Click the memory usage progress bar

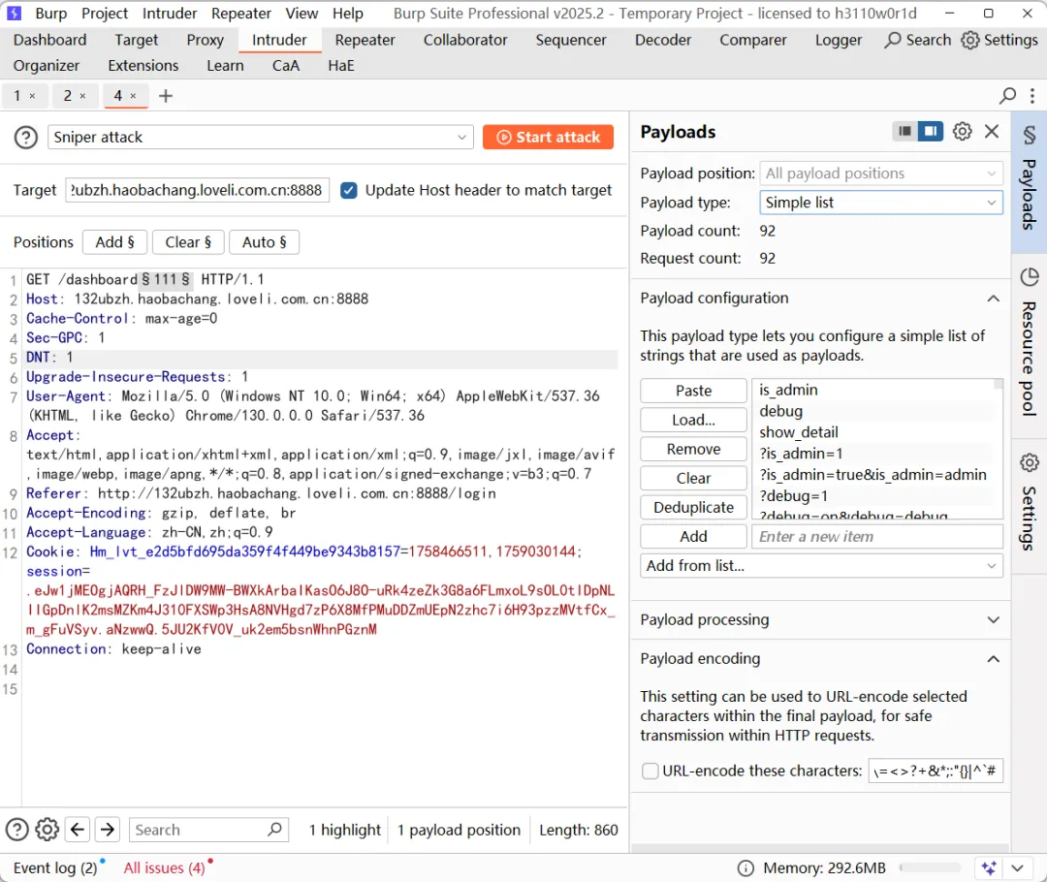[x=930, y=868]
